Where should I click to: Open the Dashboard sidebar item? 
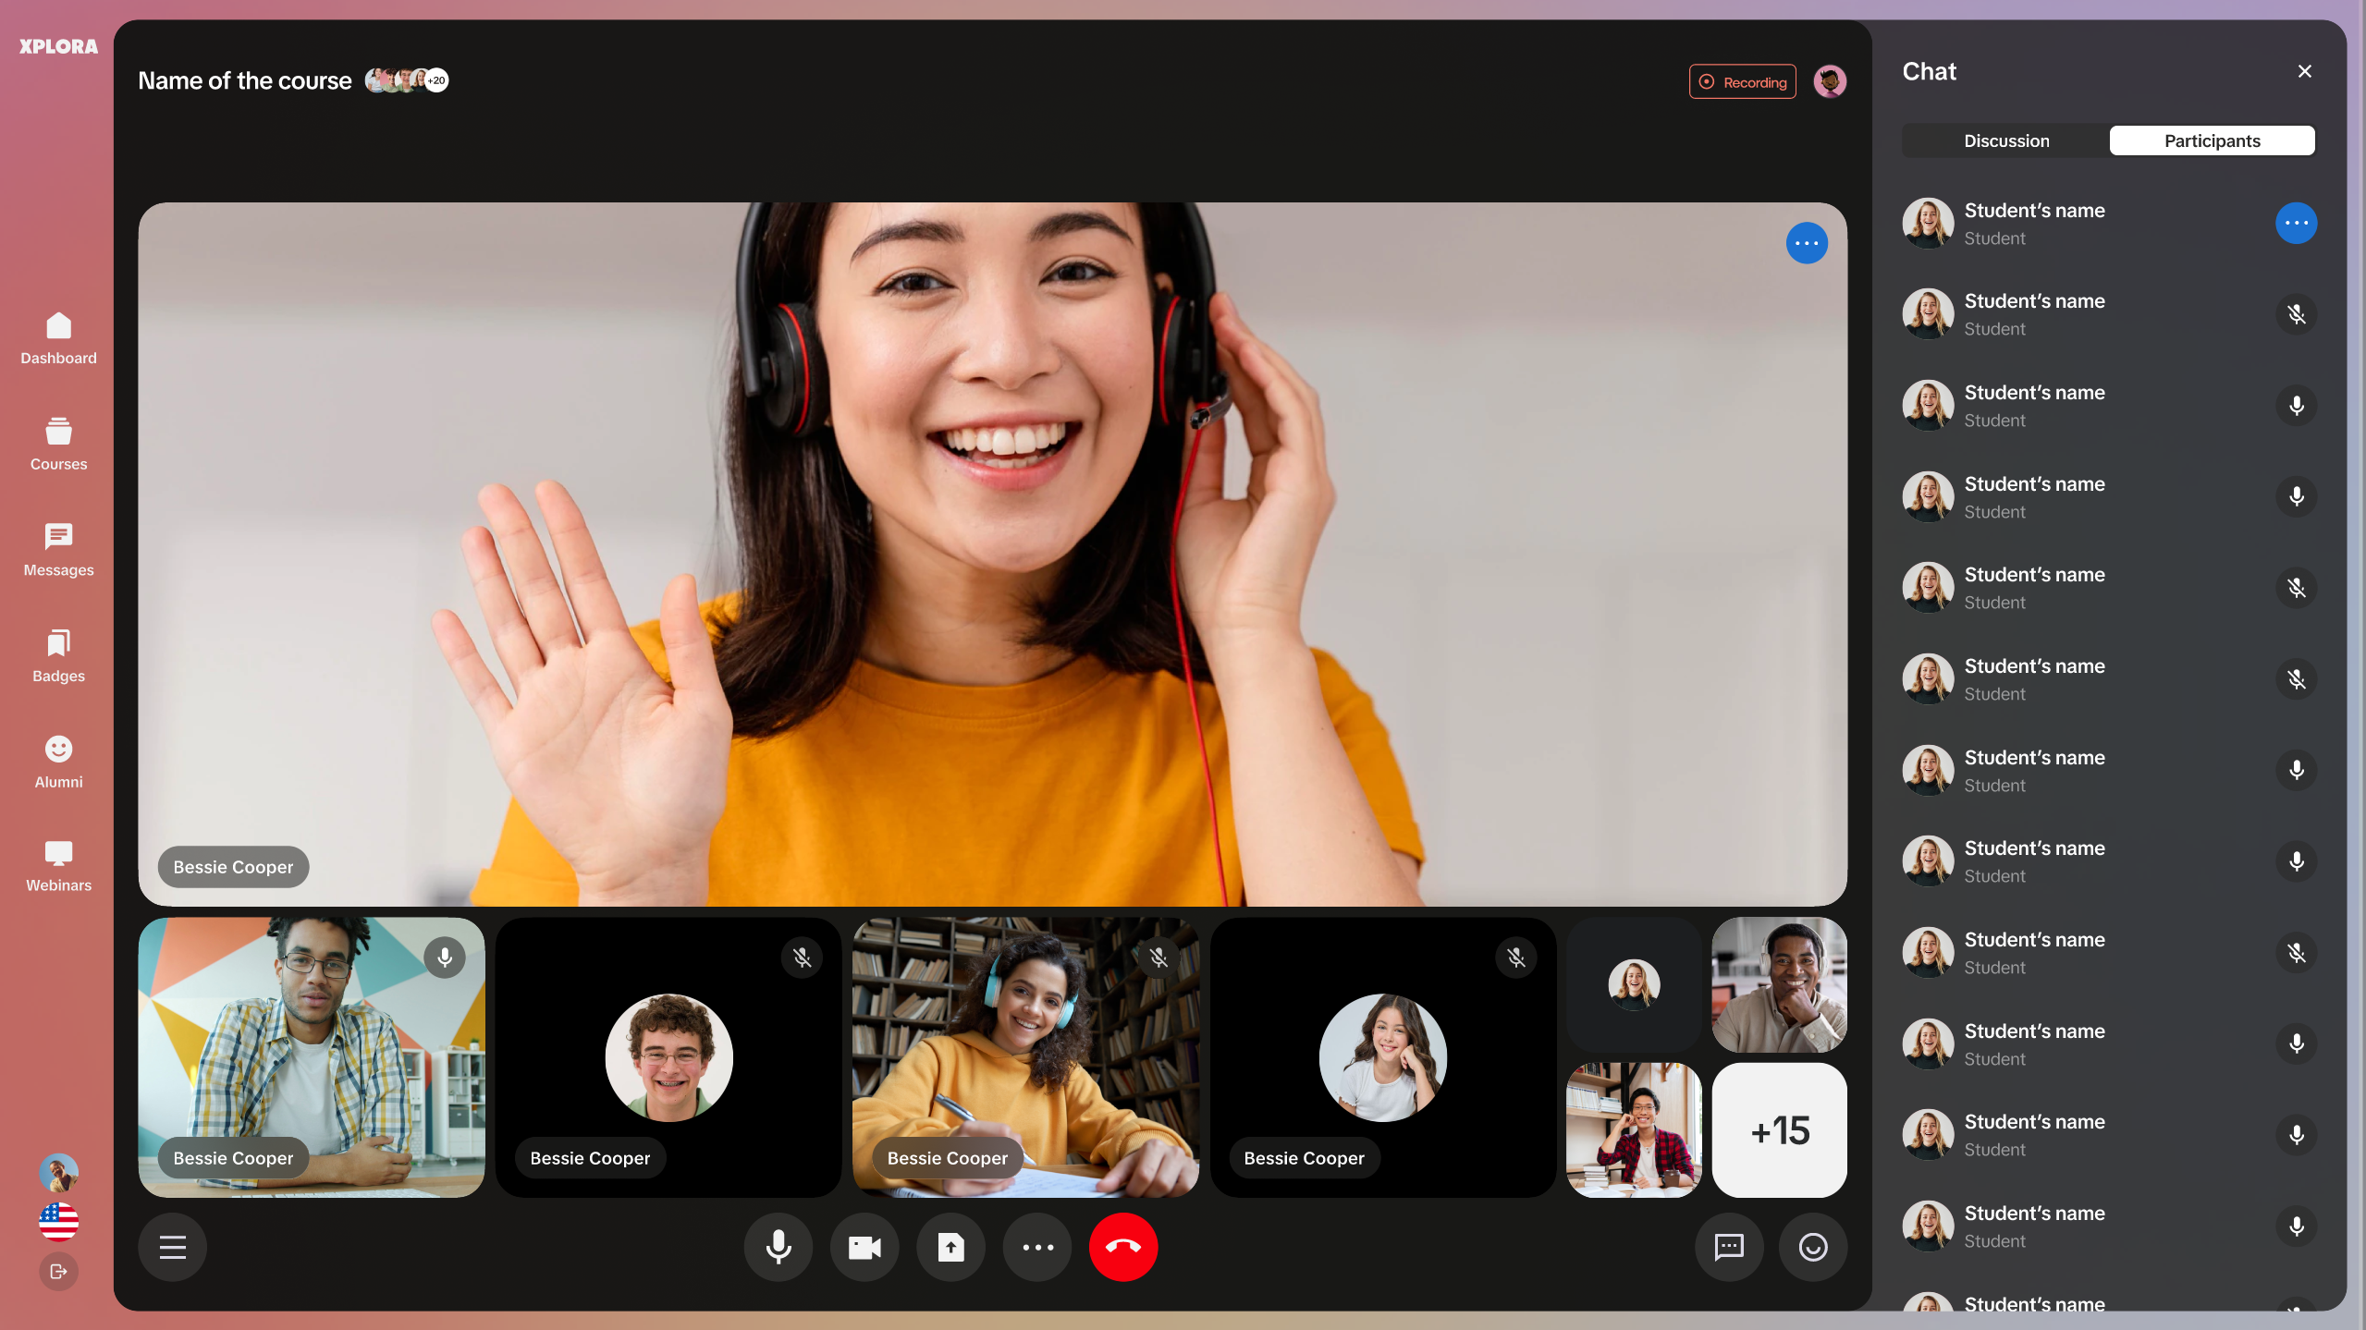tap(58, 338)
